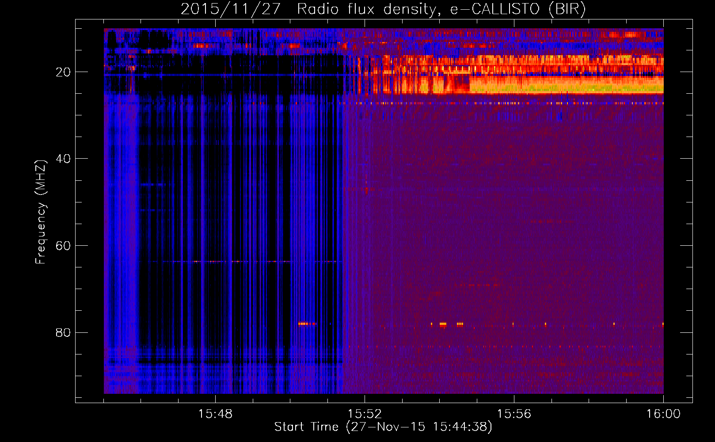Screen dimensions: 715x442
Task: Click the 15:52 time tick label
Action: pos(365,414)
